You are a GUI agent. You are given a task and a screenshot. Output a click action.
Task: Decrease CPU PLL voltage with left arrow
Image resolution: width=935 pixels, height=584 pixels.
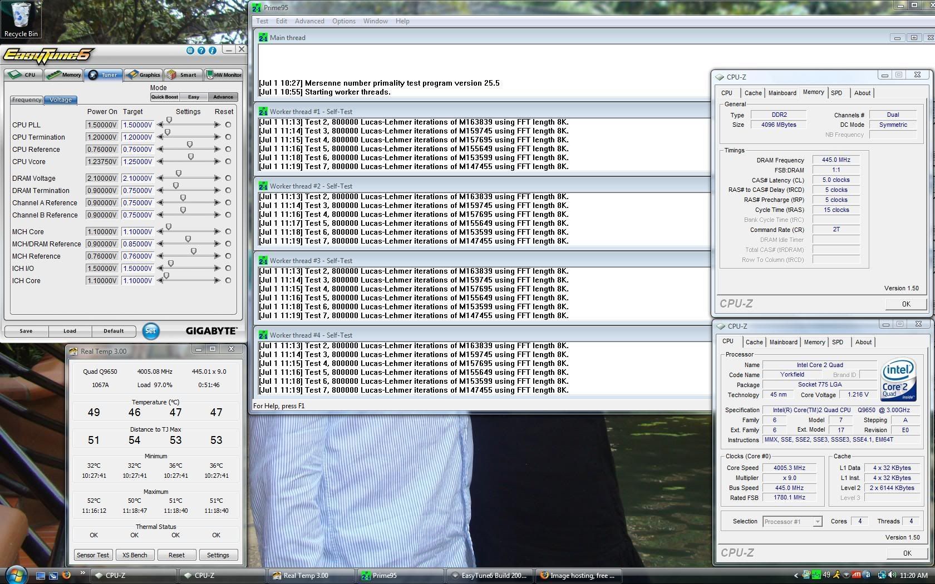160,125
